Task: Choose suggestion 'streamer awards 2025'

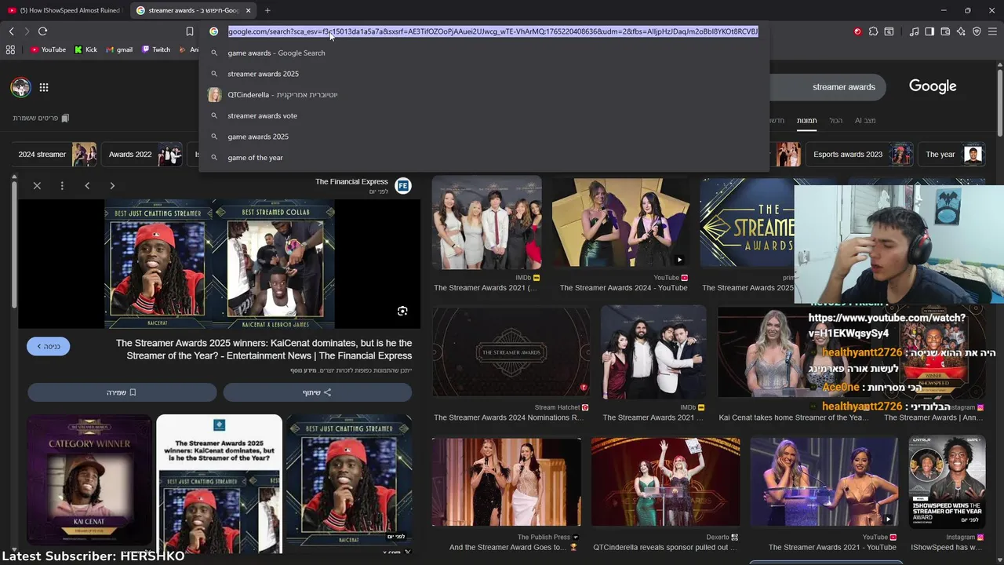Action: click(484, 74)
